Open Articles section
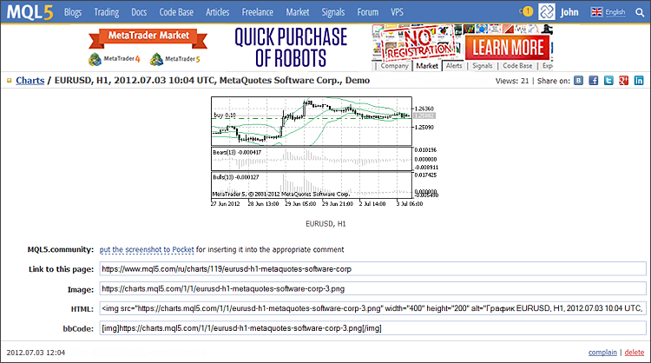 [x=218, y=12]
